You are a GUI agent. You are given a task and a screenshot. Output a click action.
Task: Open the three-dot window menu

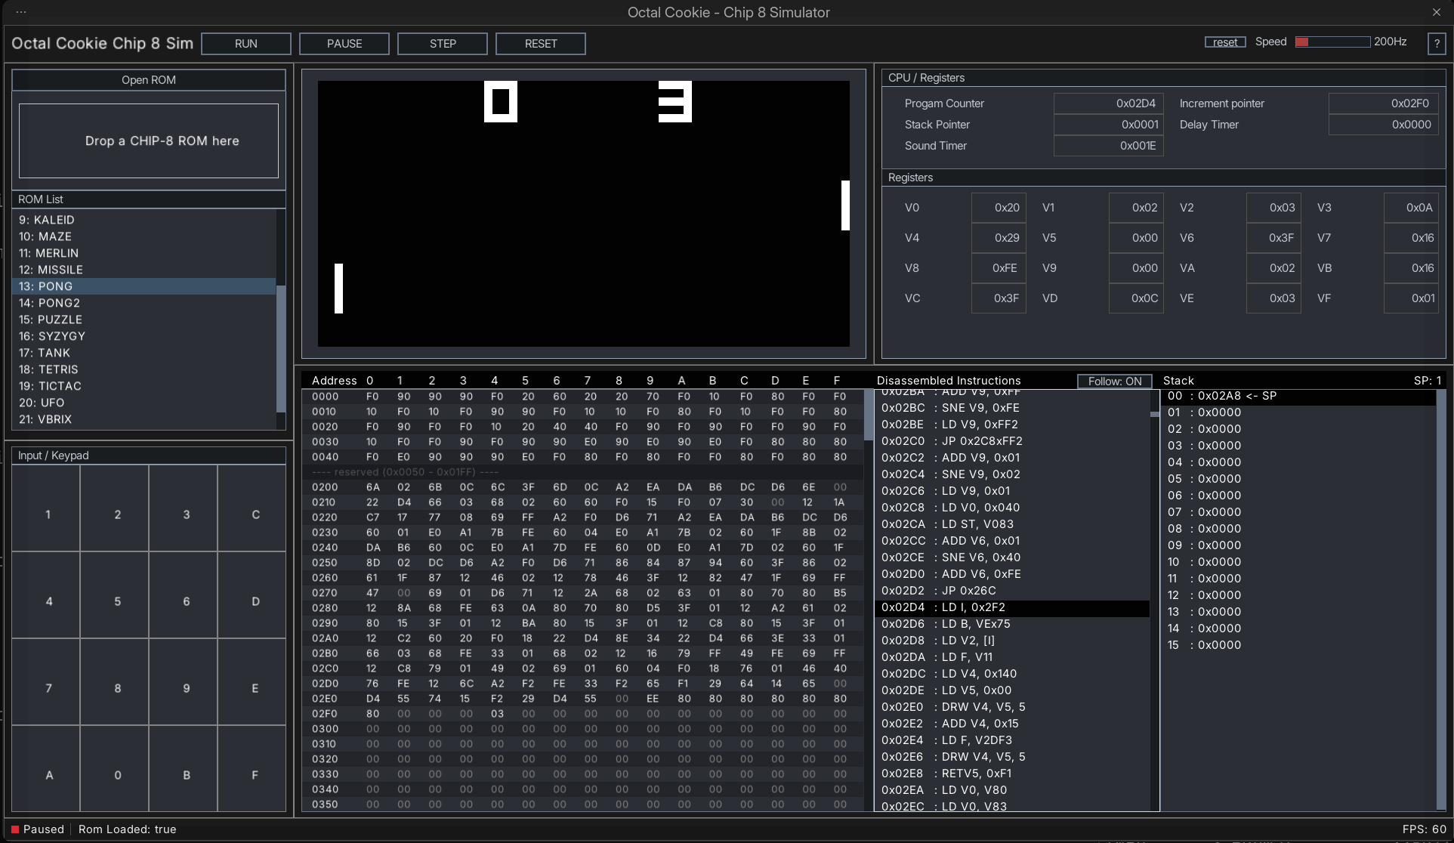click(x=21, y=12)
